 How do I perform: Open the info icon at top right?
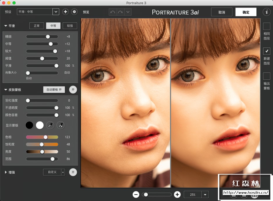click(266, 12)
